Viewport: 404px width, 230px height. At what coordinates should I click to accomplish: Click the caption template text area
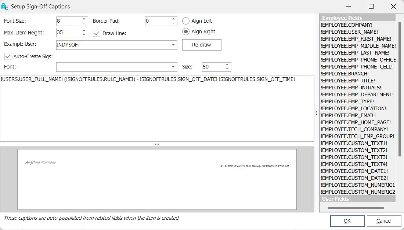157,110
